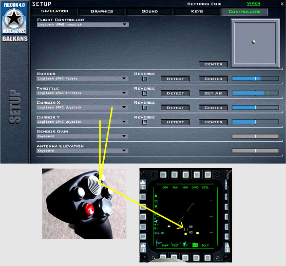This screenshot has height=266, width=286.
Task: Click Detect for the Rudder axis
Action: coord(175,79)
